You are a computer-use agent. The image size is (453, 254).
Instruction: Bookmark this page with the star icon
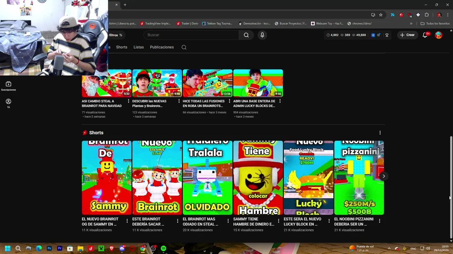coord(381,15)
